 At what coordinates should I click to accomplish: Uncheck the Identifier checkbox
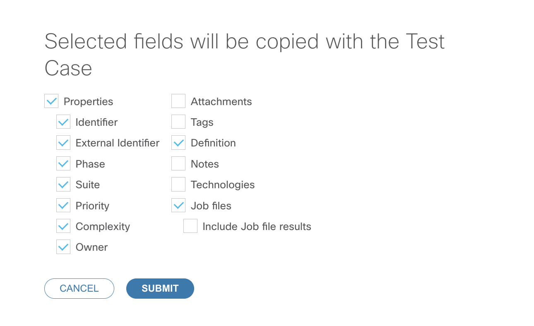click(x=63, y=122)
